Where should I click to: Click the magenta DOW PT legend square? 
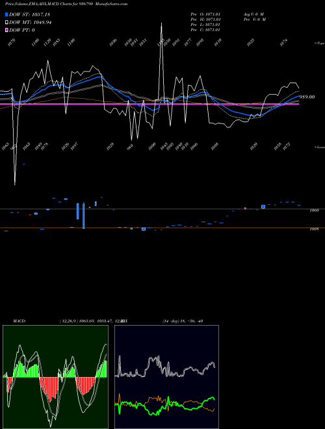pos(7,30)
